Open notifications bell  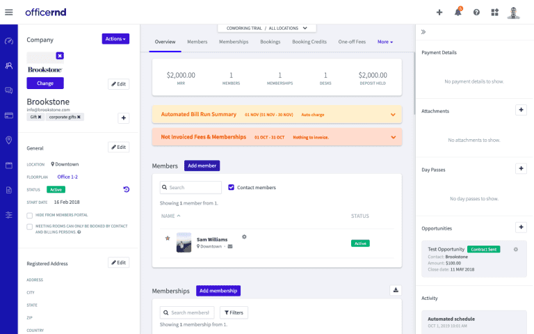(x=458, y=12)
